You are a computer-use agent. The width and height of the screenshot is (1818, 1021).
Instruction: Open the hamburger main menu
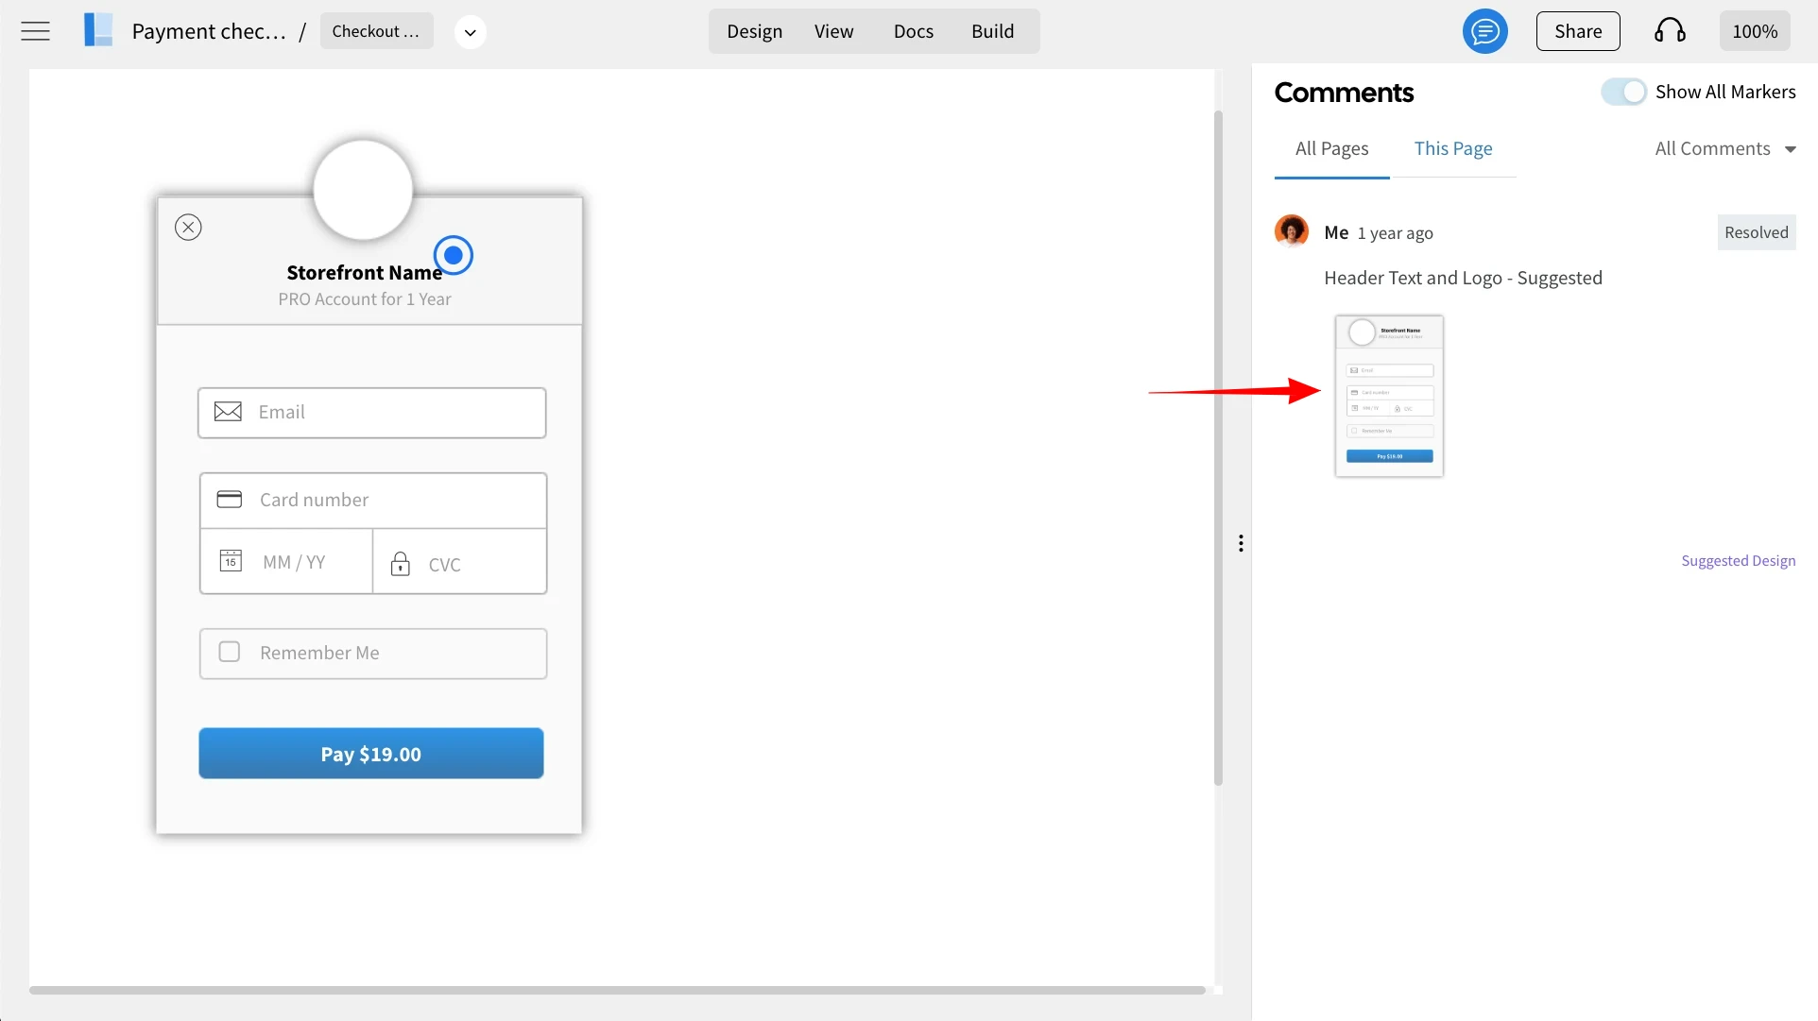(x=35, y=31)
